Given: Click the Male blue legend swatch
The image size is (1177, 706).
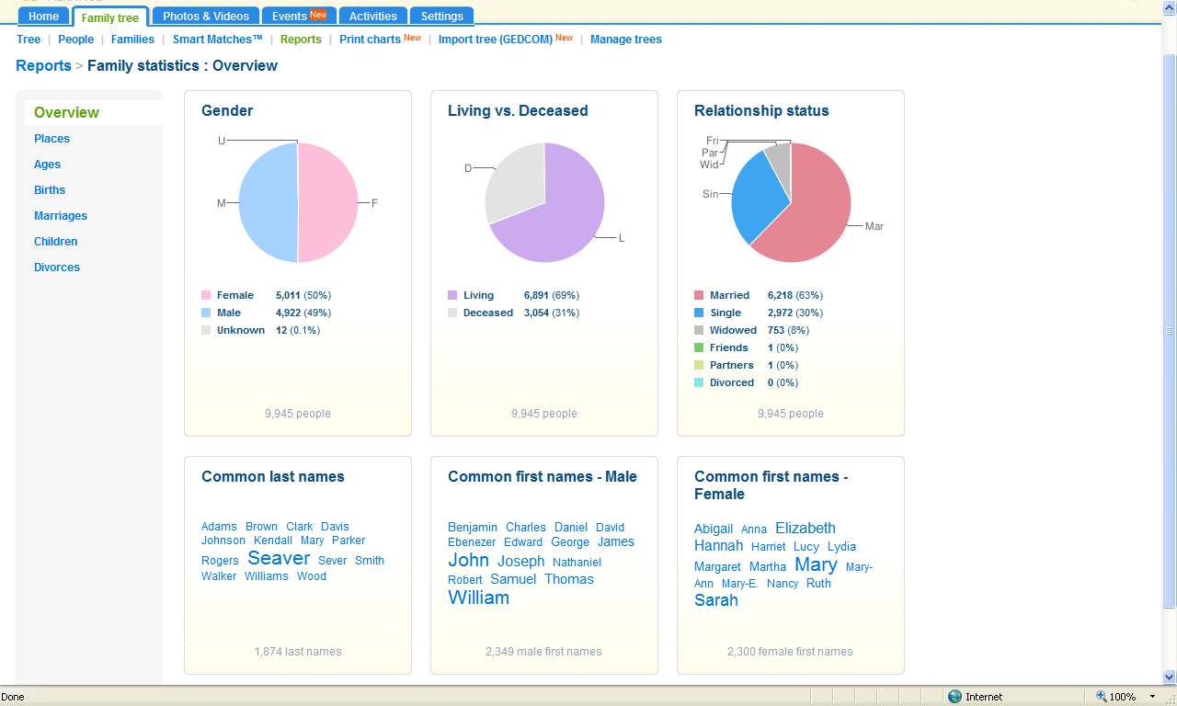Looking at the screenshot, I should (x=206, y=313).
